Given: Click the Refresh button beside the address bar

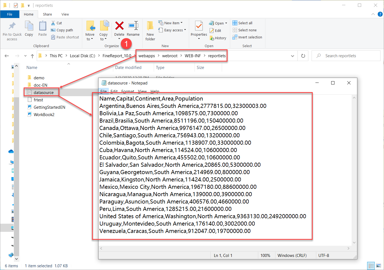Looking at the screenshot, I should click(x=303, y=56).
